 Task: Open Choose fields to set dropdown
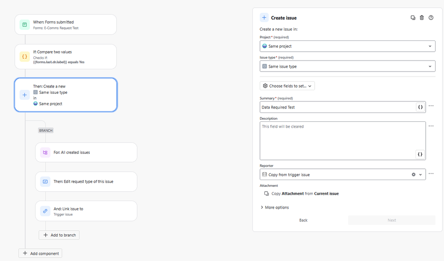point(287,86)
